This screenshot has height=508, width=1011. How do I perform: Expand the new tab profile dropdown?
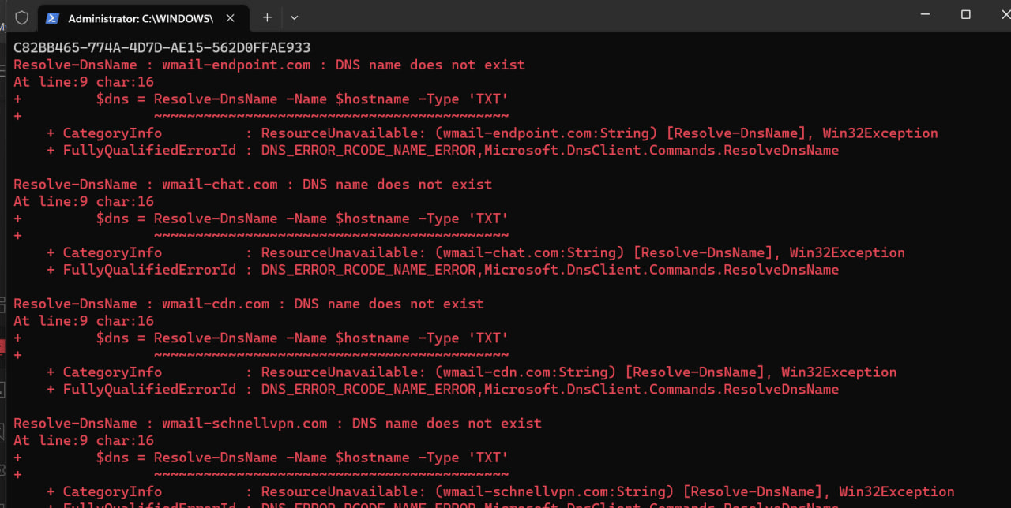click(294, 17)
